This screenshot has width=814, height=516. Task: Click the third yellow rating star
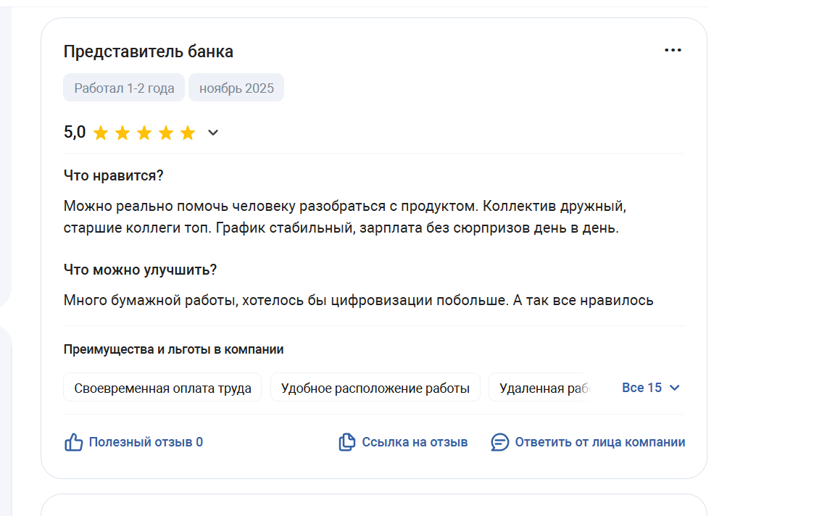144,133
